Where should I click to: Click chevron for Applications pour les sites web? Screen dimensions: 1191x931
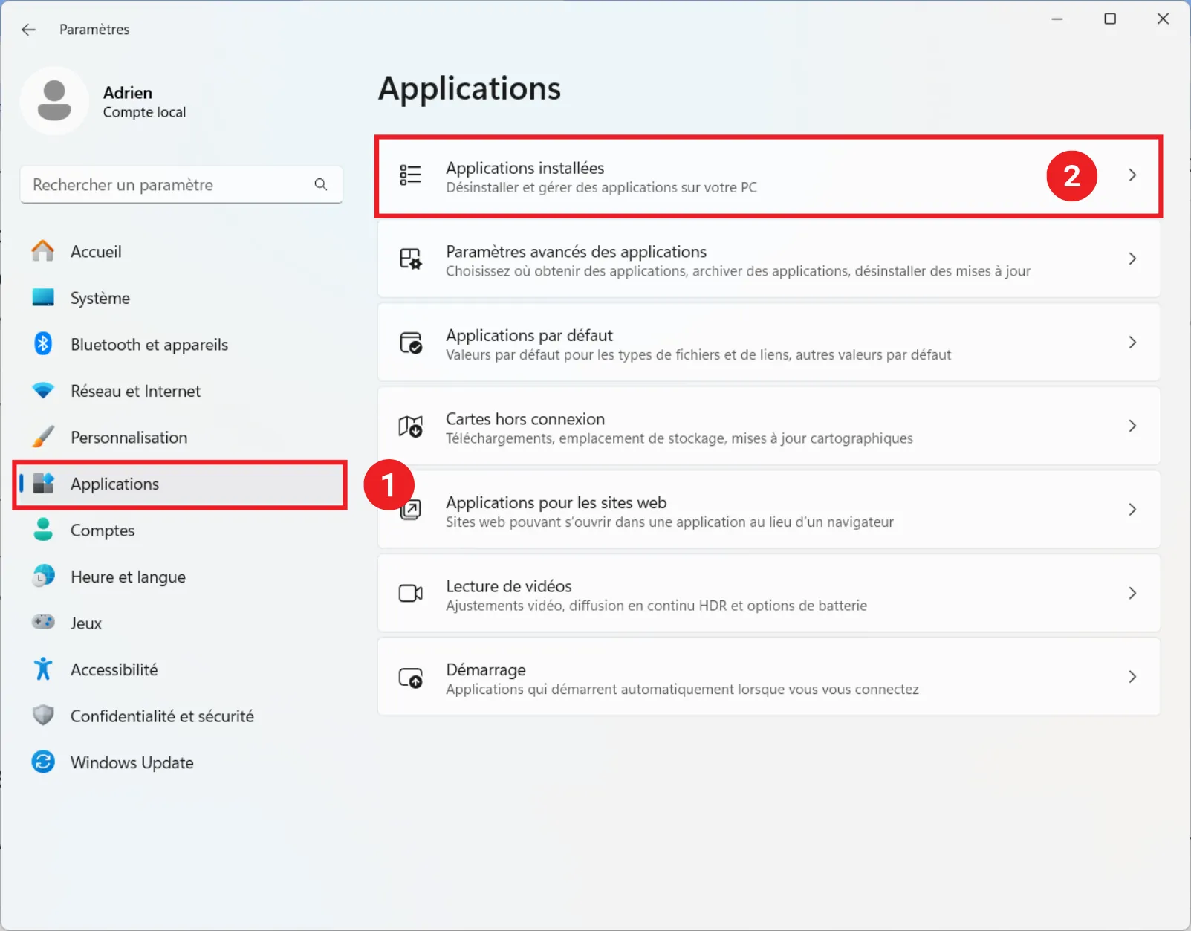point(1132,510)
